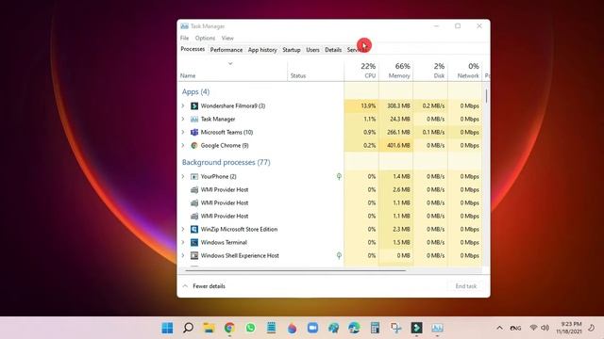Sort processes by the Memory column header
The image size is (604, 339).
396,71
